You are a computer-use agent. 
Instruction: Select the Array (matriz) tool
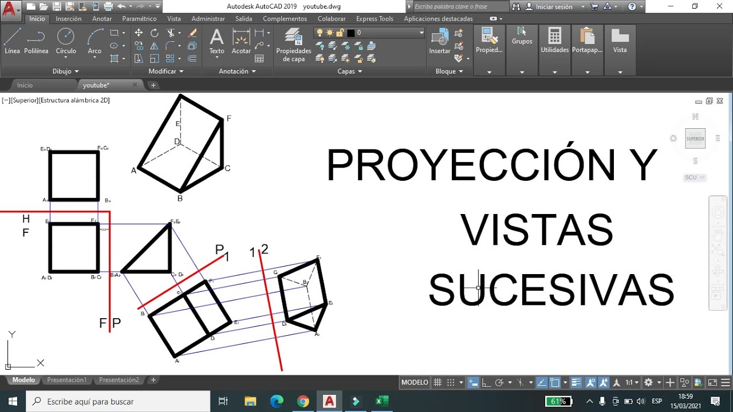coord(170,58)
